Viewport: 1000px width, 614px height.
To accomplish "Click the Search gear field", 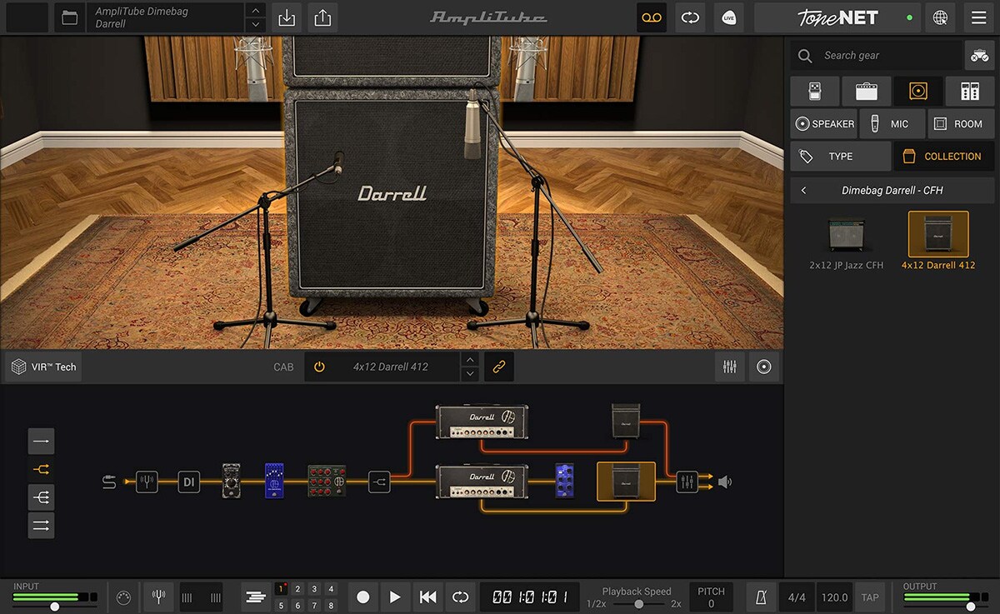I will 876,55.
